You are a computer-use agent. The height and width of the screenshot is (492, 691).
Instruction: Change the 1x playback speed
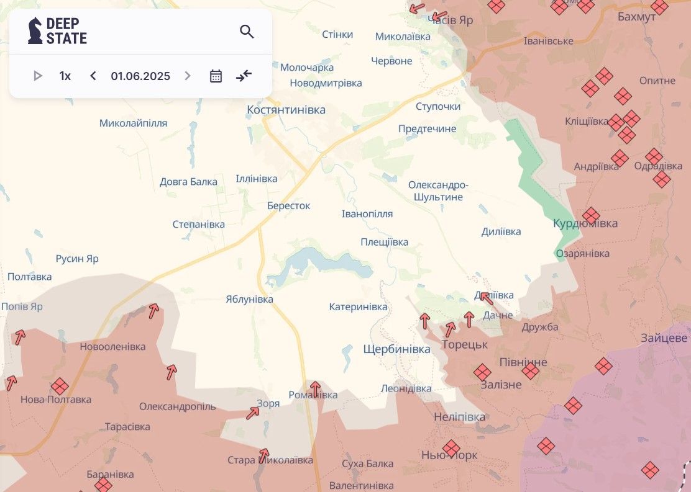[x=65, y=76]
